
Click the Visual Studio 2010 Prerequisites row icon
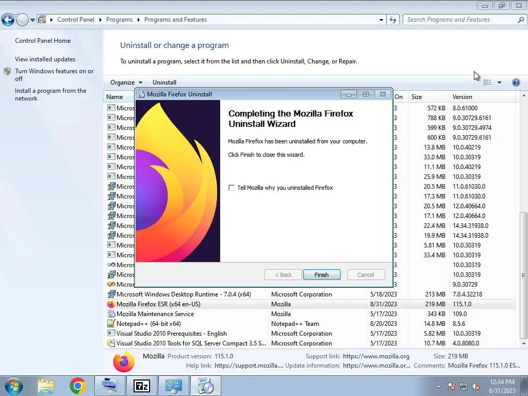coord(111,334)
